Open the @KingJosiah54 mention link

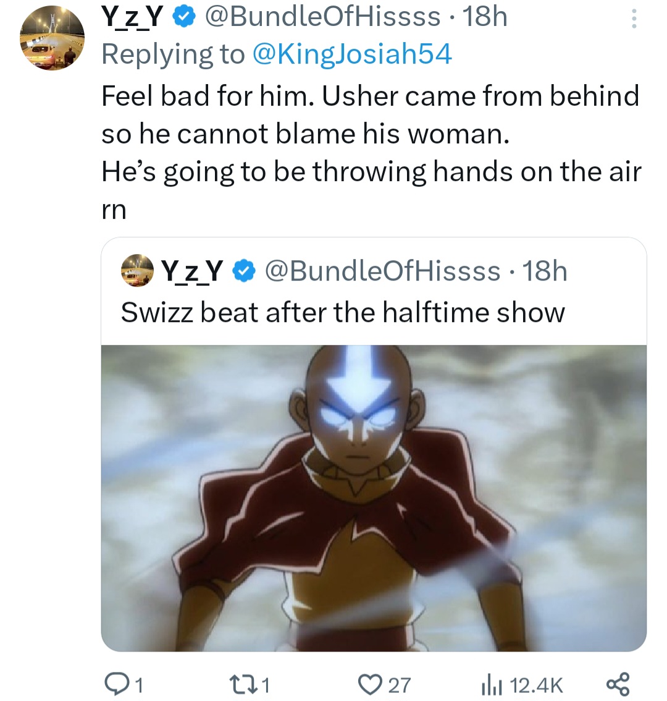pyautogui.click(x=352, y=54)
